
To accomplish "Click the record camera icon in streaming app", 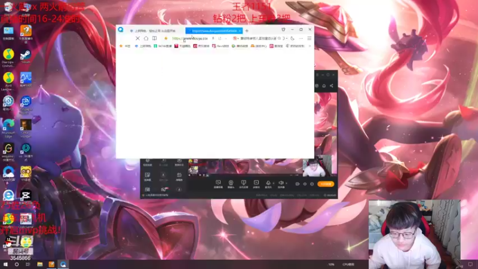I will click(297, 184).
